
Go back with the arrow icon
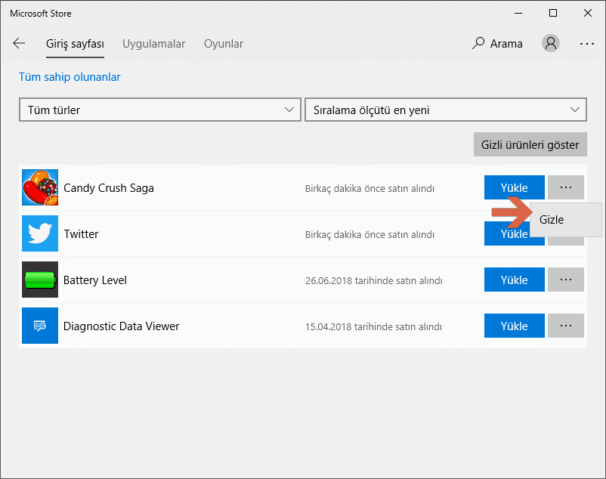19,43
